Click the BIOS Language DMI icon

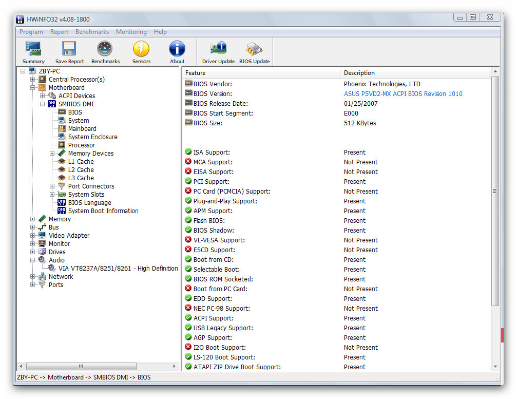pos(62,202)
